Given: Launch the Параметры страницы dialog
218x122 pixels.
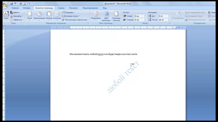Looking at the screenshot, I should click(88, 23).
